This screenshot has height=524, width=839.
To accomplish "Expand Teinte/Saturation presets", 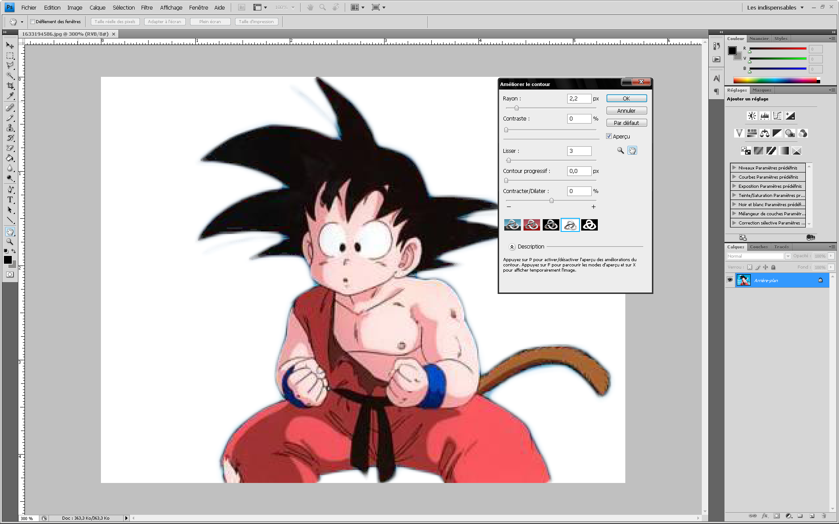I will pyautogui.click(x=734, y=195).
